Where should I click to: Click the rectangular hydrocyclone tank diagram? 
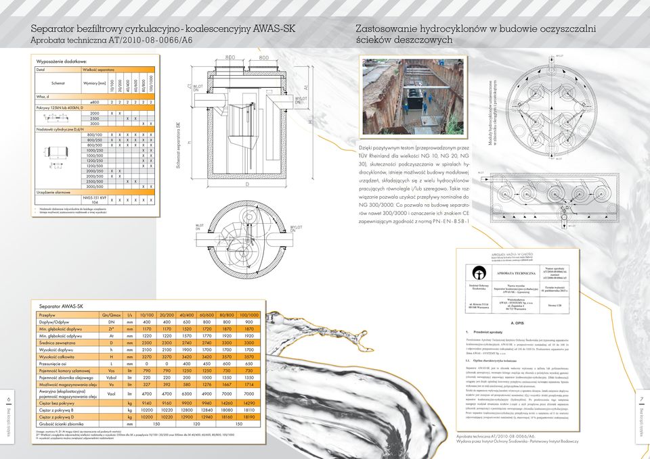549,199
